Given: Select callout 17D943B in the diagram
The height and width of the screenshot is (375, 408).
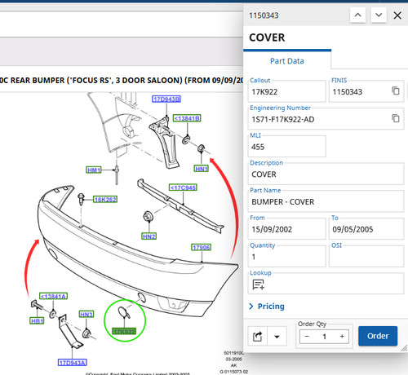Looking at the screenshot, I should 166,99.
